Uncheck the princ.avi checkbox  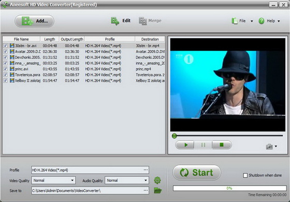point(6,69)
